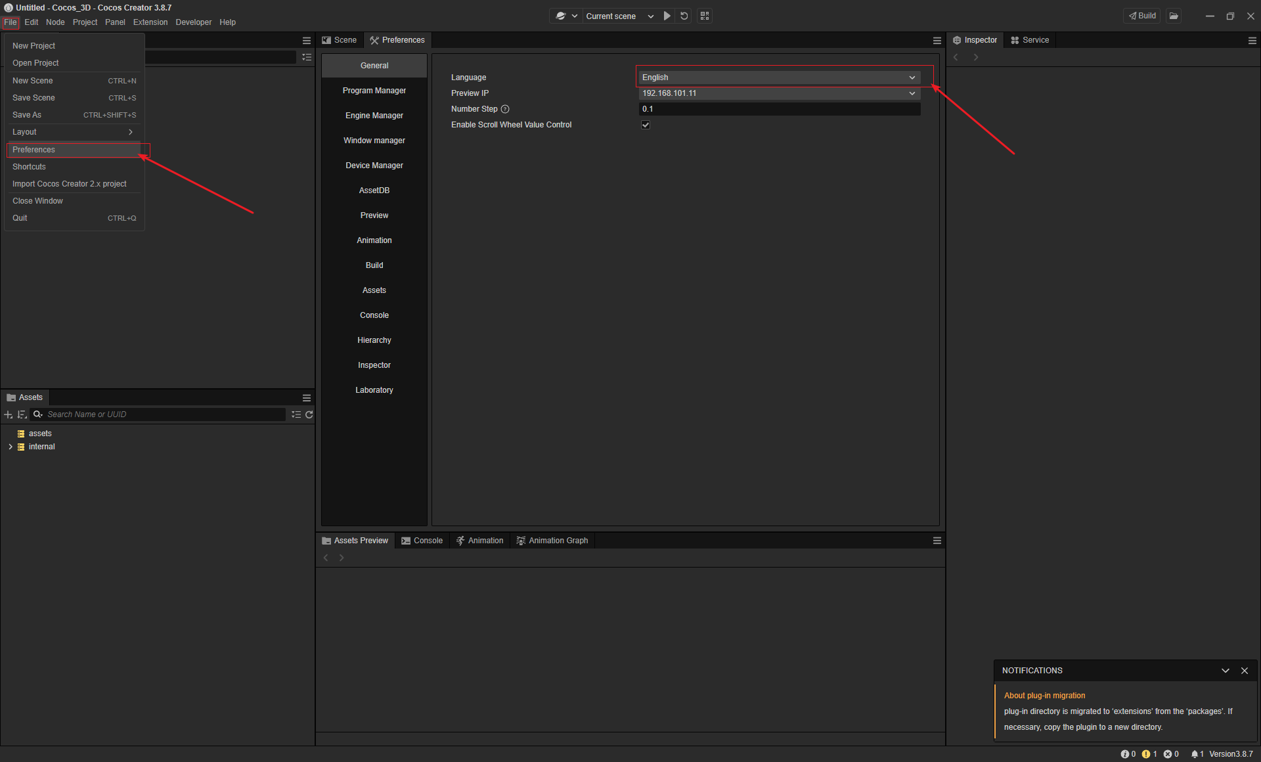
Task: Collapse all folders in Assets panel
Action: coord(296,415)
